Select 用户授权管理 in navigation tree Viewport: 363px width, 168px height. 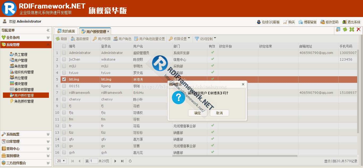26,95
